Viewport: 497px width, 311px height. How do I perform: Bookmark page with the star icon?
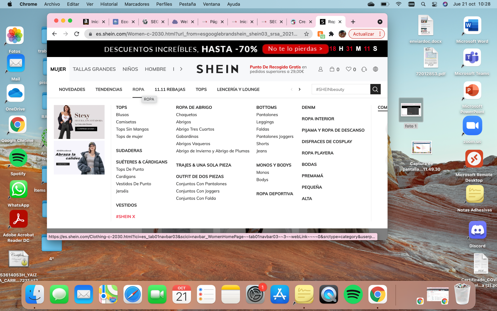point(306,34)
